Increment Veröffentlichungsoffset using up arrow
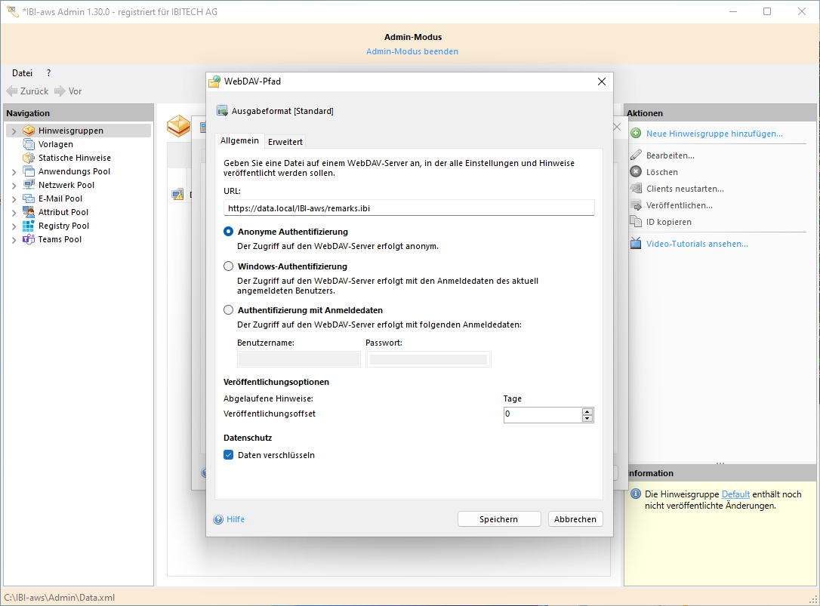 click(x=587, y=411)
